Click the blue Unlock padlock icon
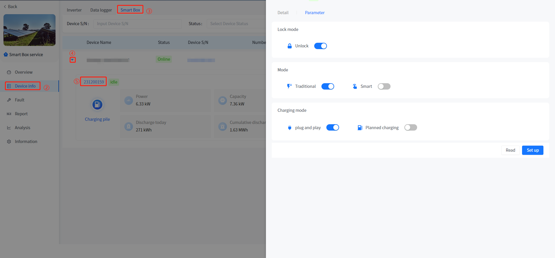The image size is (555, 258). 289,46
